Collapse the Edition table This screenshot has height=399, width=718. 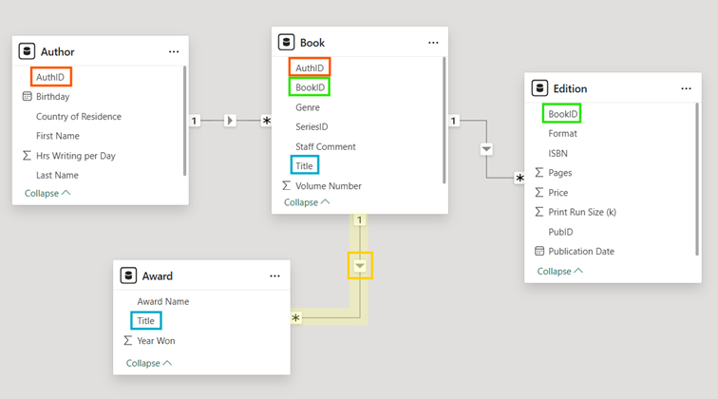click(559, 271)
